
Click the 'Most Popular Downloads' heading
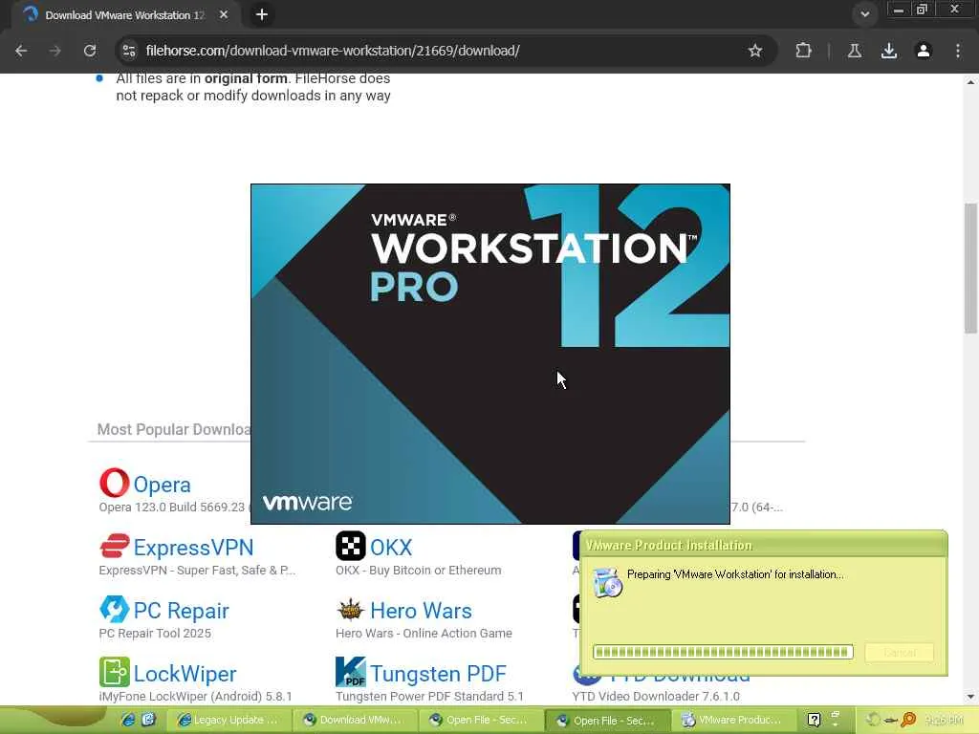pyautogui.click(x=174, y=429)
